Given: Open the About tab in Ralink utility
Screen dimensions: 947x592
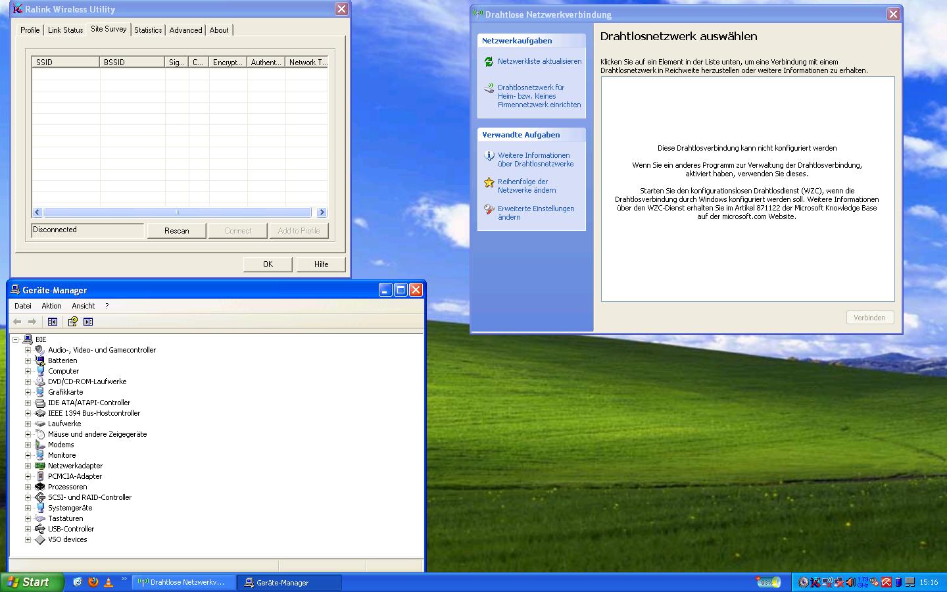Looking at the screenshot, I should point(219,30).
